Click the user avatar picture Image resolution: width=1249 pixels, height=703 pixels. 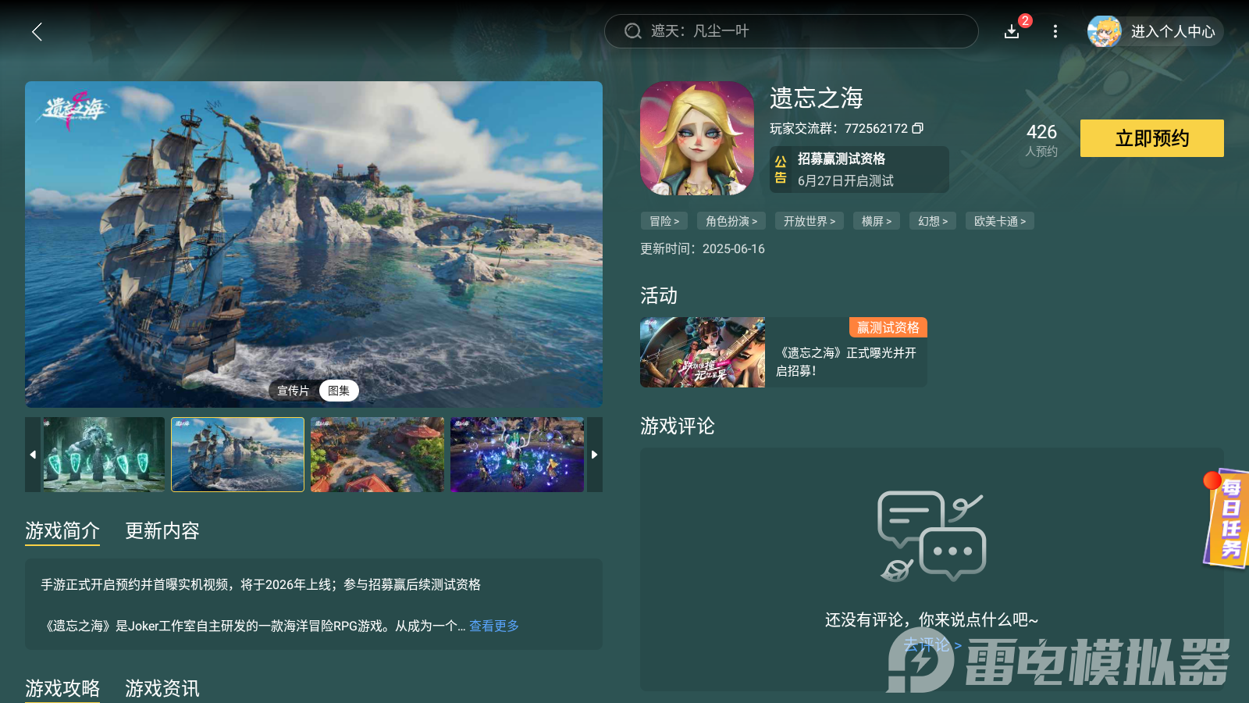1105,32
